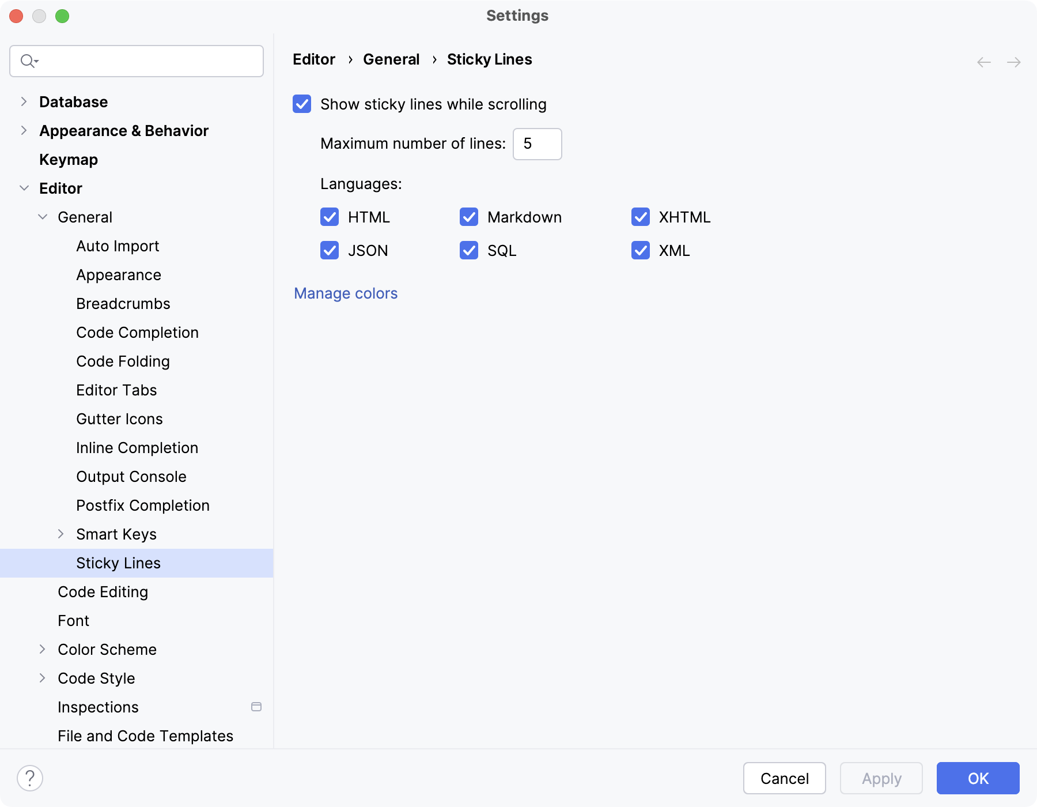Disable sticky lines for Markdown
The width and height of the screenshot is (1037, 807).
pos(469,217)
